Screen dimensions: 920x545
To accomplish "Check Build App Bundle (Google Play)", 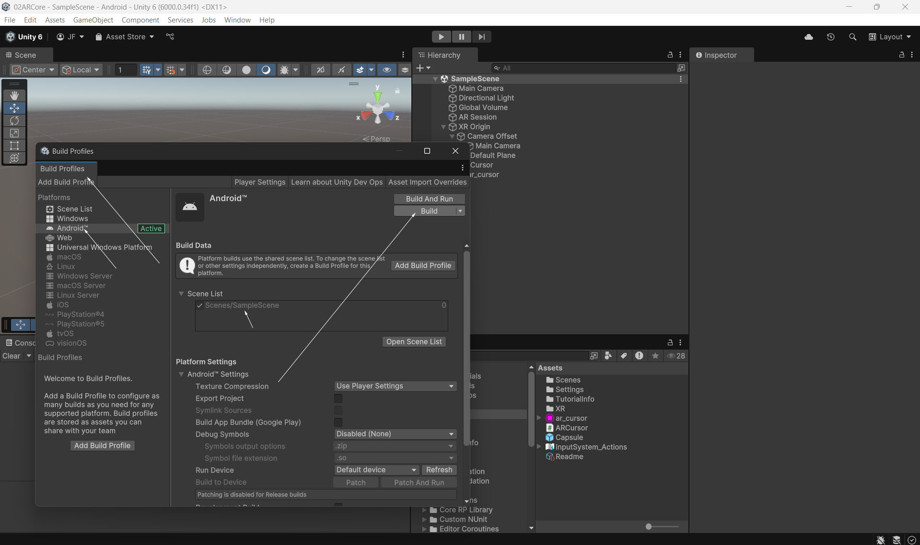I will coord(338,422).
